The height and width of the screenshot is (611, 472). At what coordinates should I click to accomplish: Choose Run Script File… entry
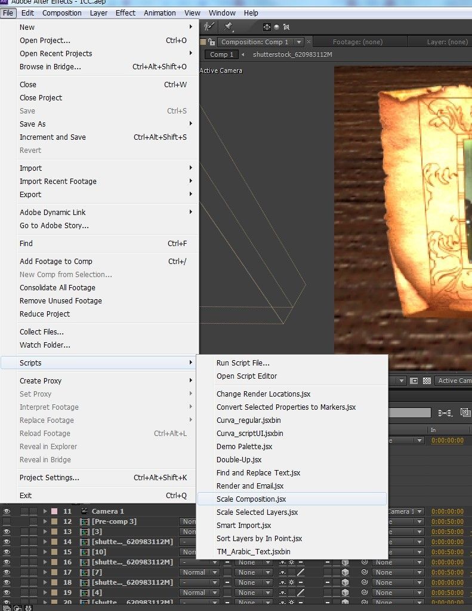[x=292, y=363]
